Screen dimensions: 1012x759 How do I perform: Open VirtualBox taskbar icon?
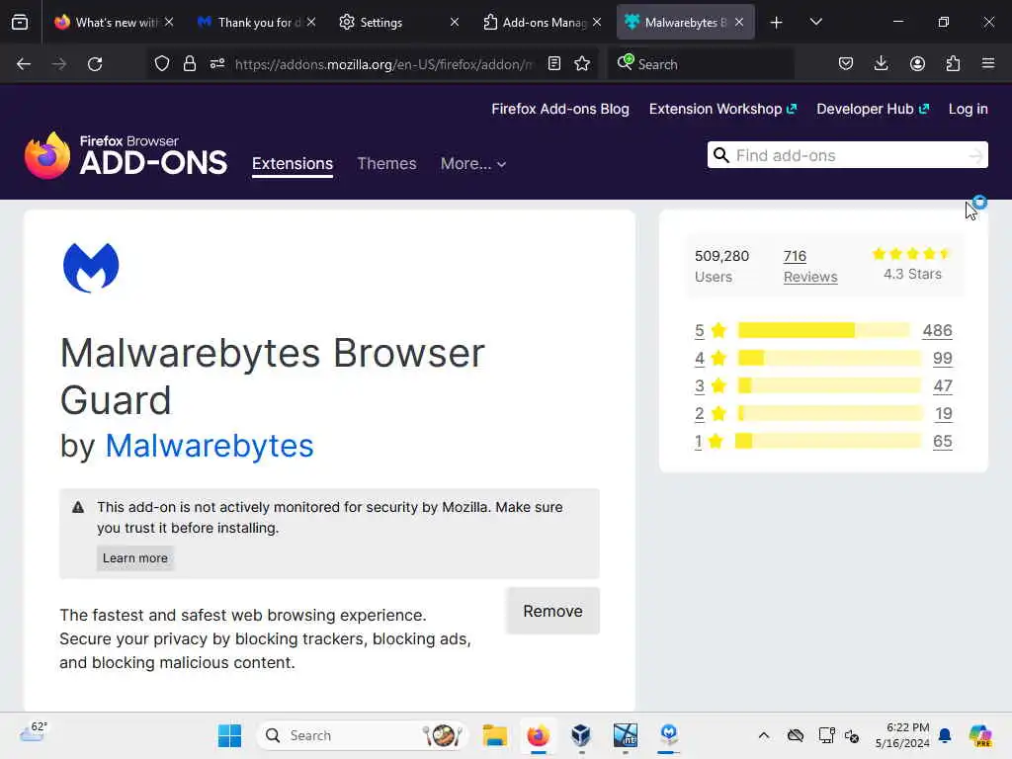(x=581, y=735)
